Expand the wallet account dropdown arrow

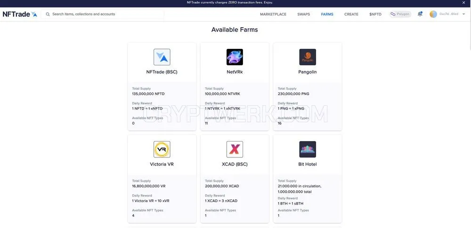464,14
